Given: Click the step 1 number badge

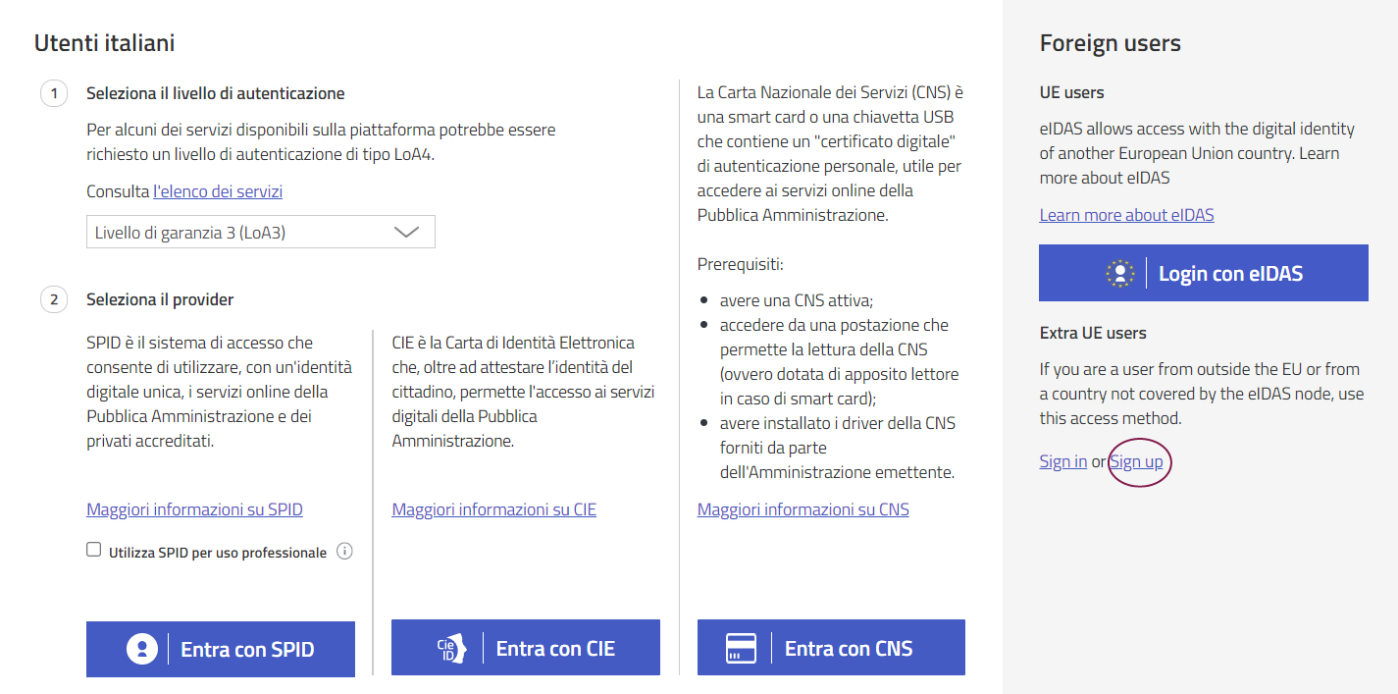Looking at the screenshot, I should [x=54, y=94].
